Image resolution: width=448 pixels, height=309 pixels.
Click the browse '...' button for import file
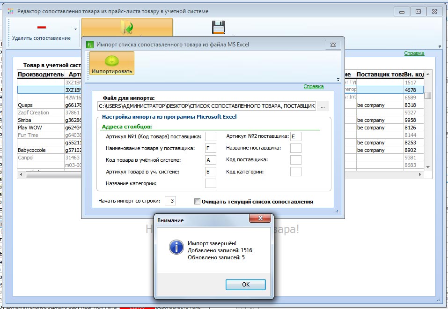pos(323,106)
